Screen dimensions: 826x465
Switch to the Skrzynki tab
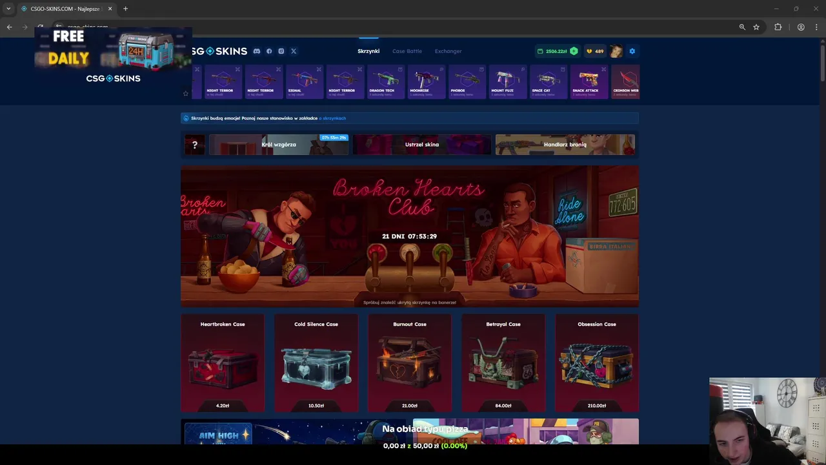pyautogui.click(x=368, y=51)
